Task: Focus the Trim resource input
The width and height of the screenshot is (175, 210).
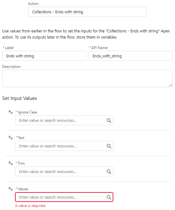Action: pyautogui.click(x=64, y=171)
